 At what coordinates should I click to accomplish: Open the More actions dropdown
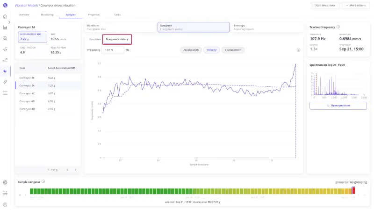(x=355, y=5)
